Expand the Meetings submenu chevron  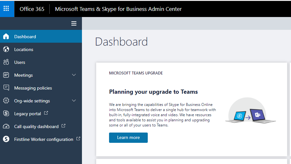74,75
